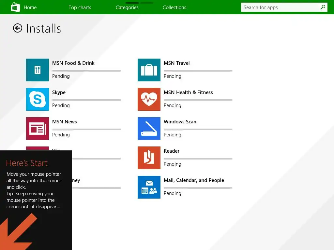Select the MSN Travel title
This screenshot has height=250, width=334.
[176, 63]
